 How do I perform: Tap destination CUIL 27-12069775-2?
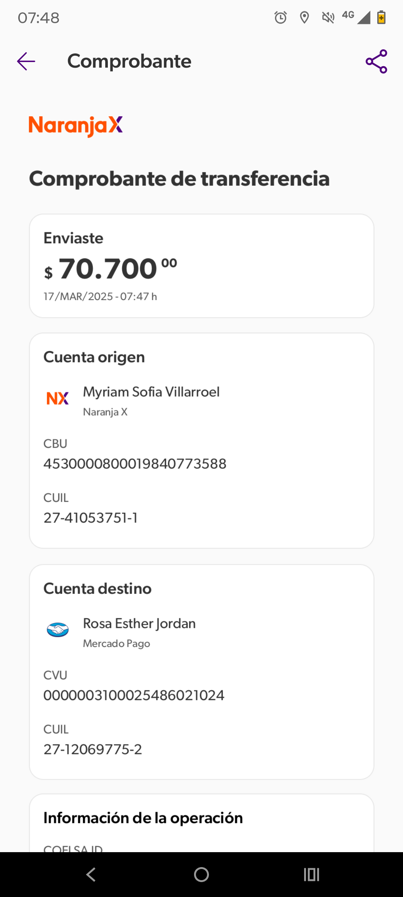tap(93, 750)
